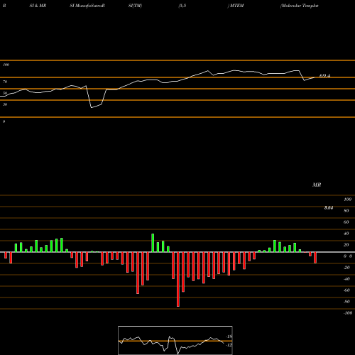Click the mini chart thumbnail at bottom

(175, 340)
